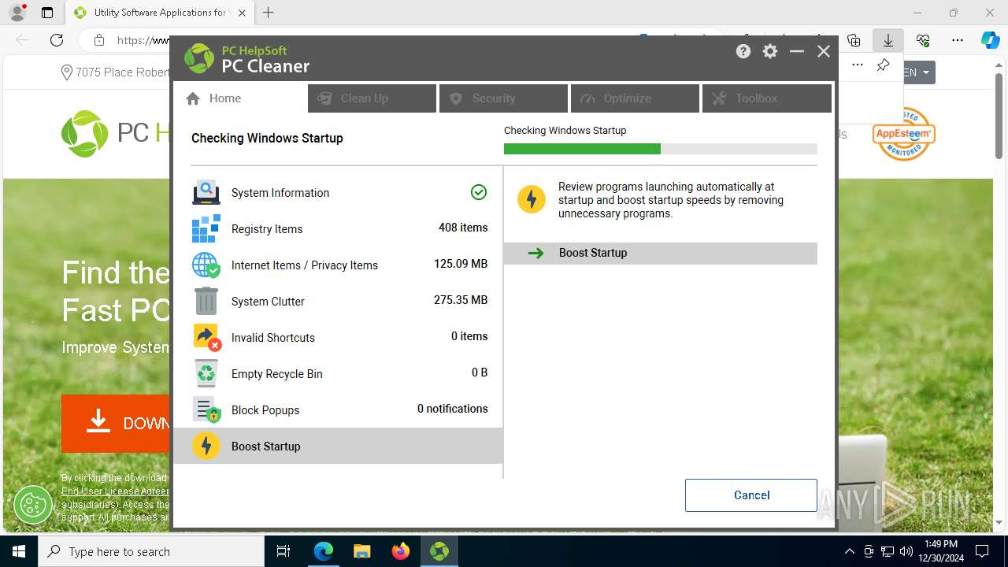
Task: Open Edge Copilot icon
Action: point(990,40)
